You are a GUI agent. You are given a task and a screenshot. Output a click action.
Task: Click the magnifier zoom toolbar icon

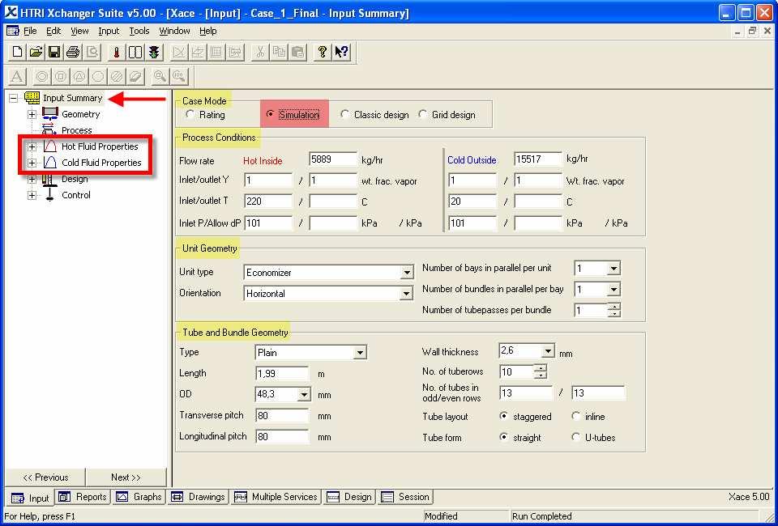(160, 76)
